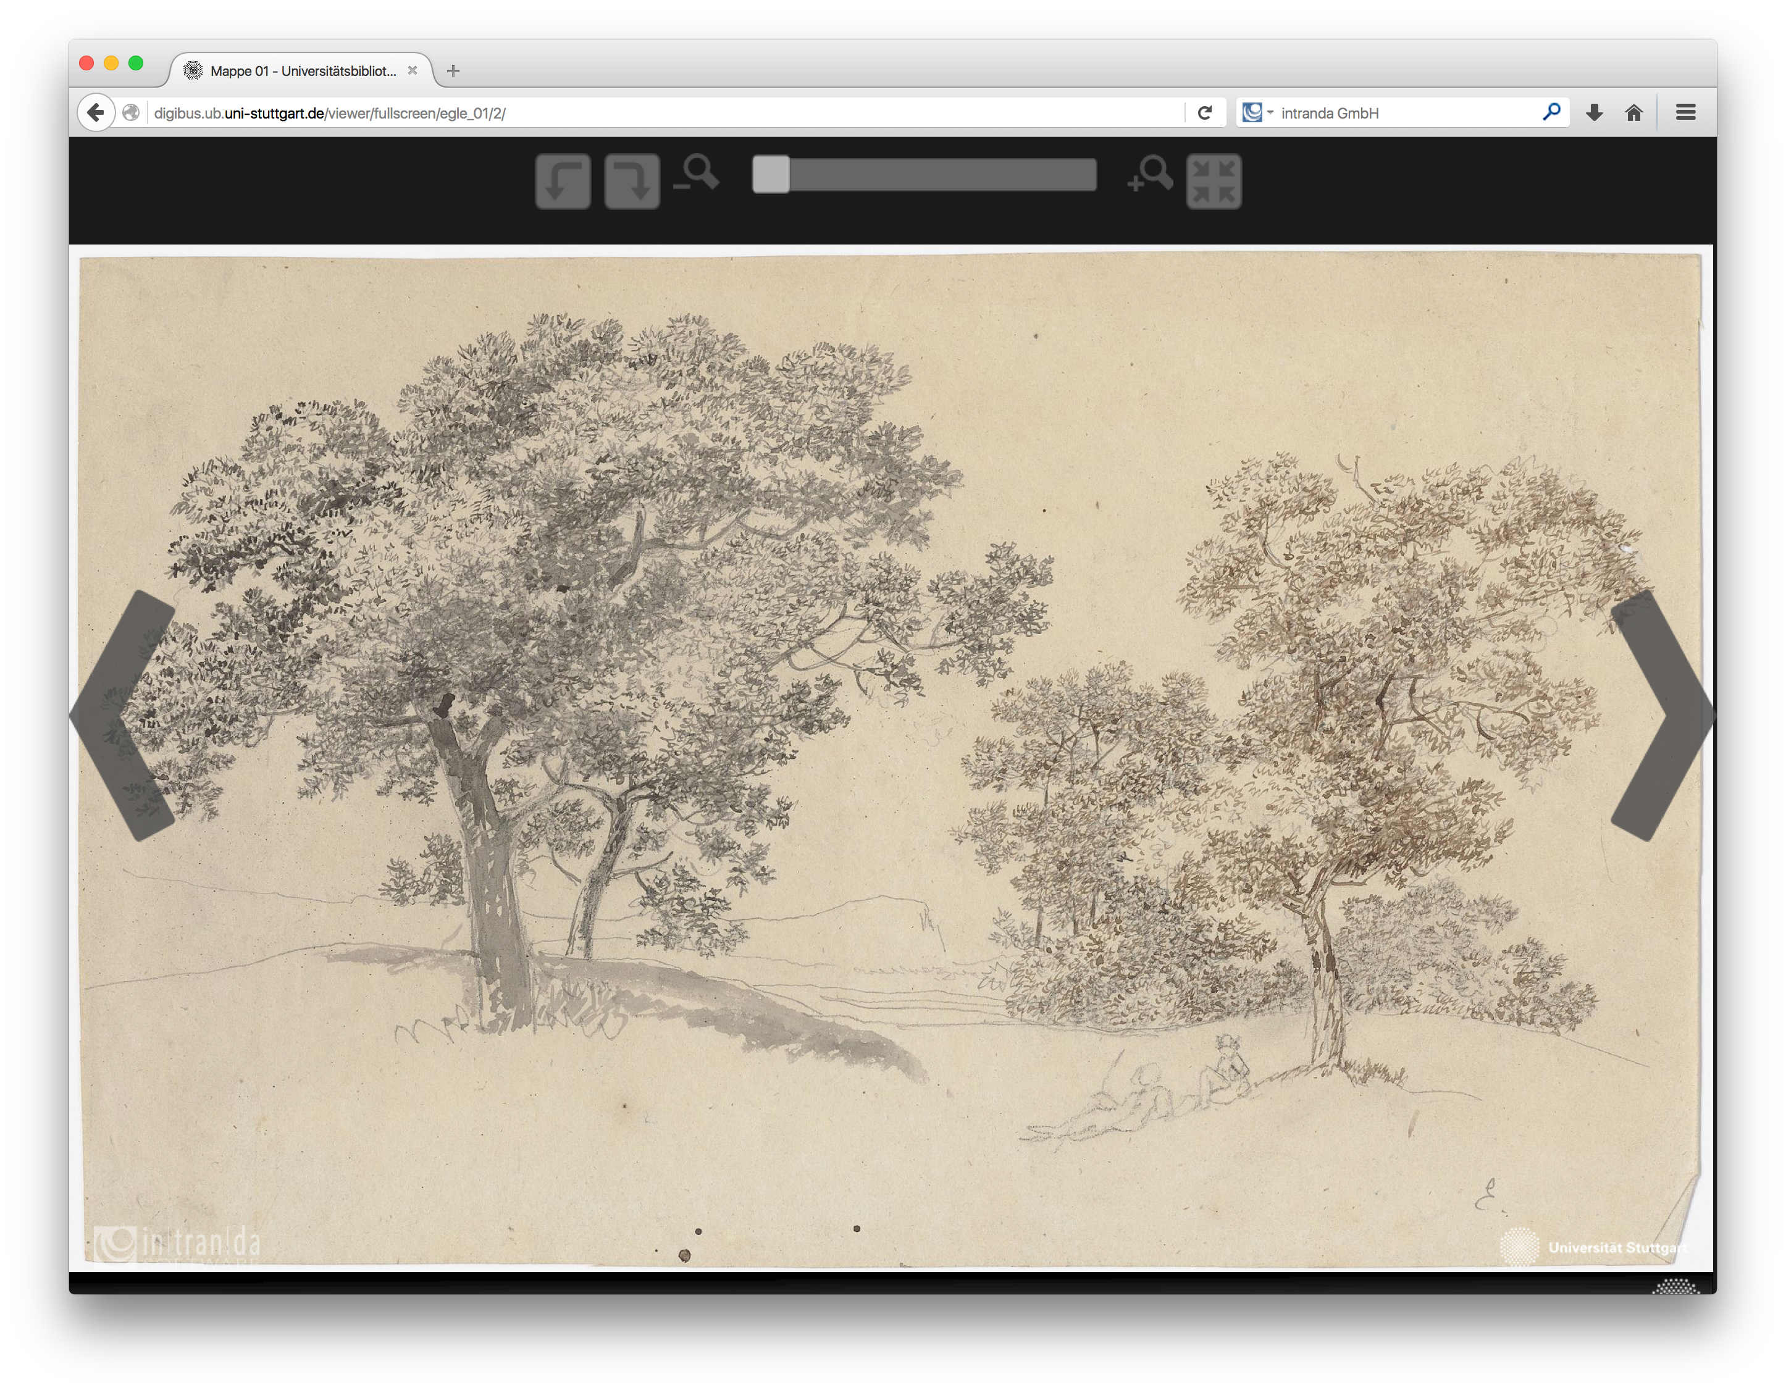Go to the next page with the right chevron

click(x=1662, y=715)
